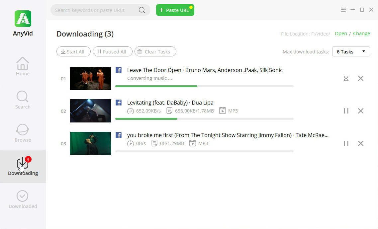Click the Downloading (3) heading
The height and width of the screenshot is (229, 378).
85,34
